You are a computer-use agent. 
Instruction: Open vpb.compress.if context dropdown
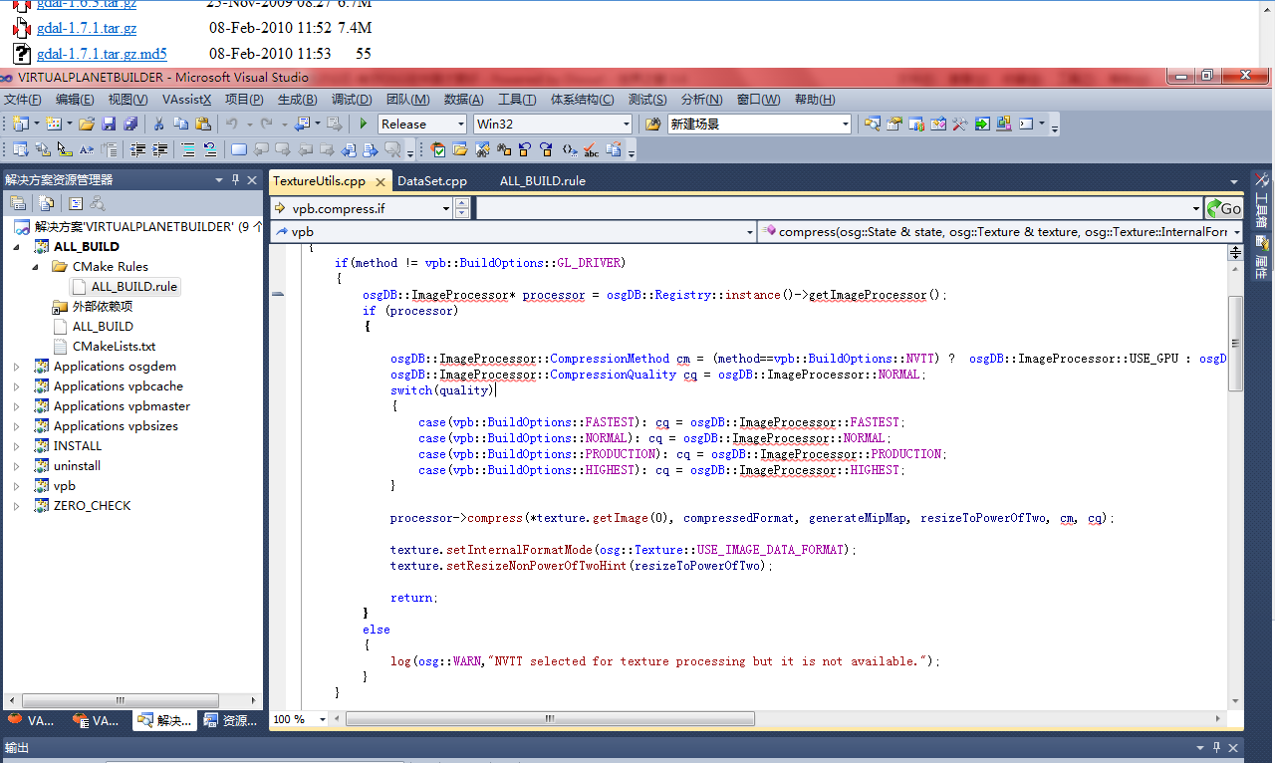444,208
